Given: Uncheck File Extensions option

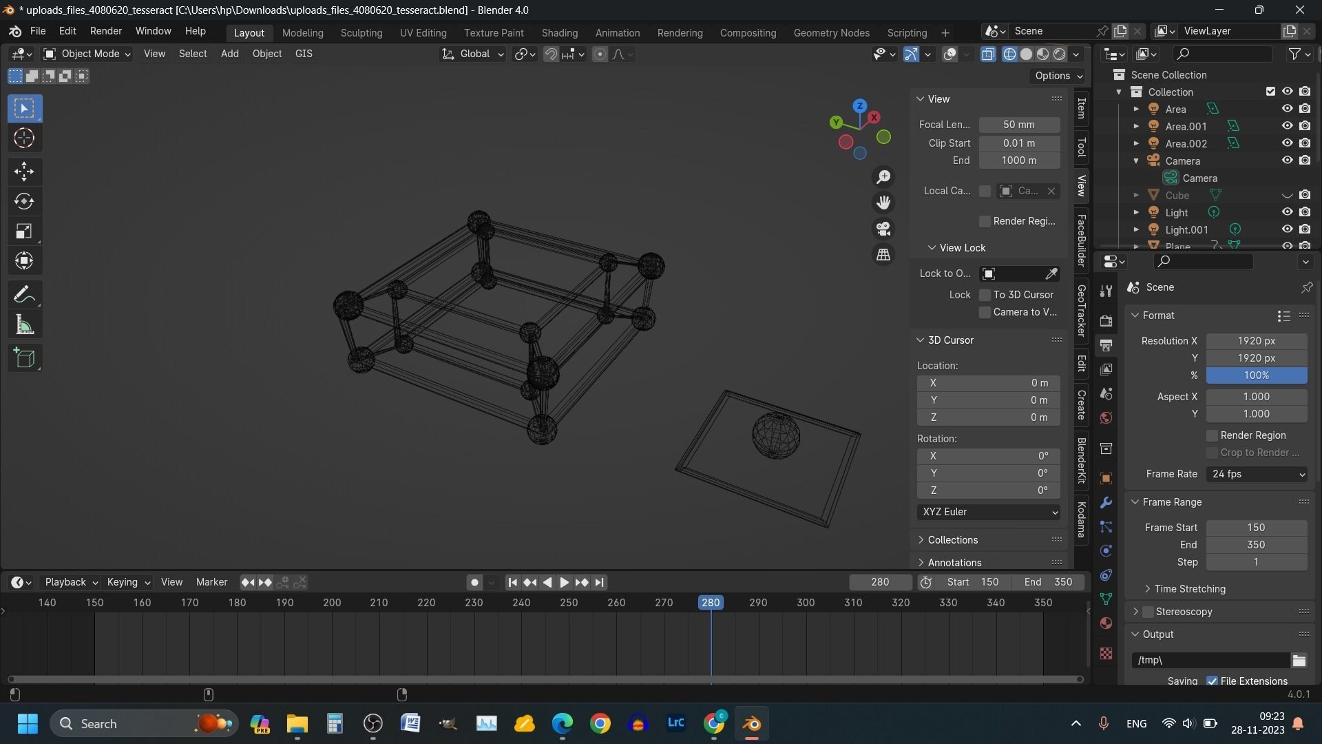Looking at the screenshot, I should point(1212,681).
